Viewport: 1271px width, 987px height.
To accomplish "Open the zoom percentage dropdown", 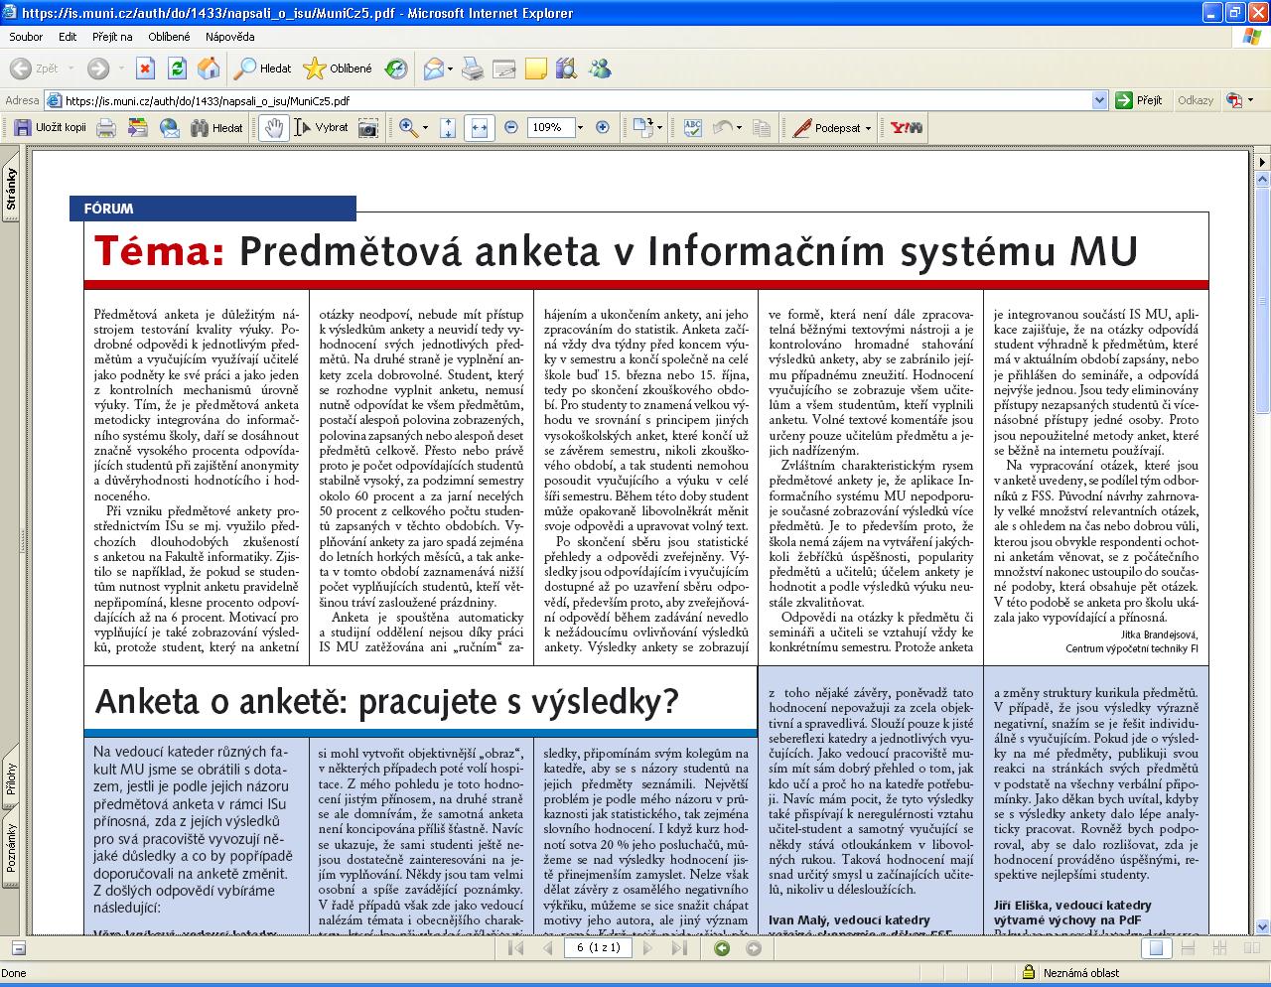I will (581, 127).
